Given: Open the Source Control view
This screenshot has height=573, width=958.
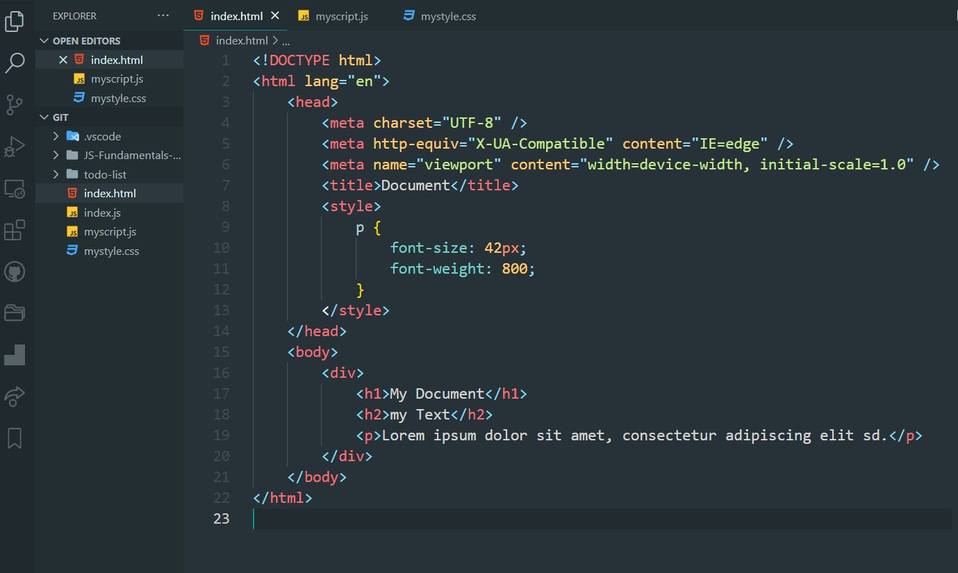Looking at the screenshot, I should pyautogui.click(x=15, y=105).
